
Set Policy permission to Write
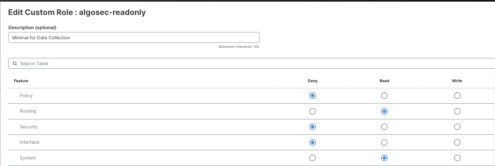click(457, 96)
